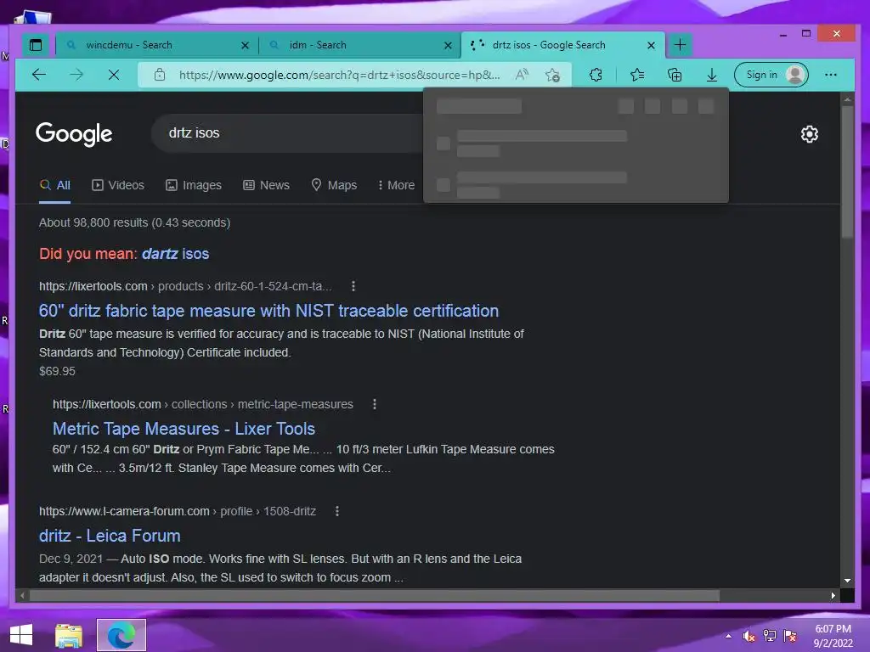The image size is (870, 652).
Task: Click the Sign in button
Action: [771, 75]
